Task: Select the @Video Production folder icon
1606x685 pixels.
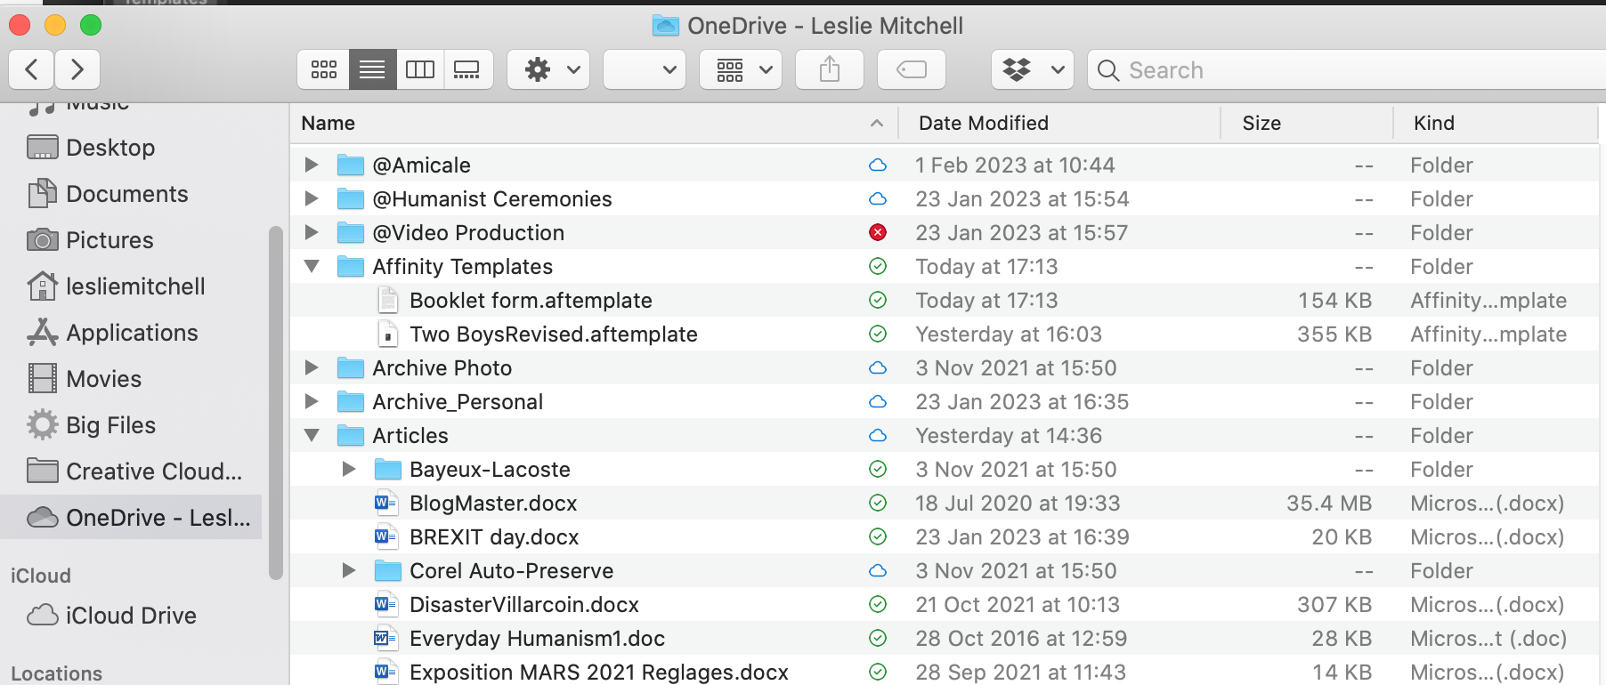Action: [351, 232]
